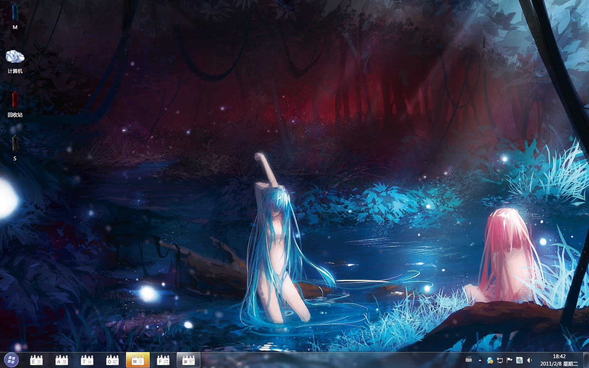Open the taskbar item labeled T
The image size is (589, 368).
coord(87,360)
